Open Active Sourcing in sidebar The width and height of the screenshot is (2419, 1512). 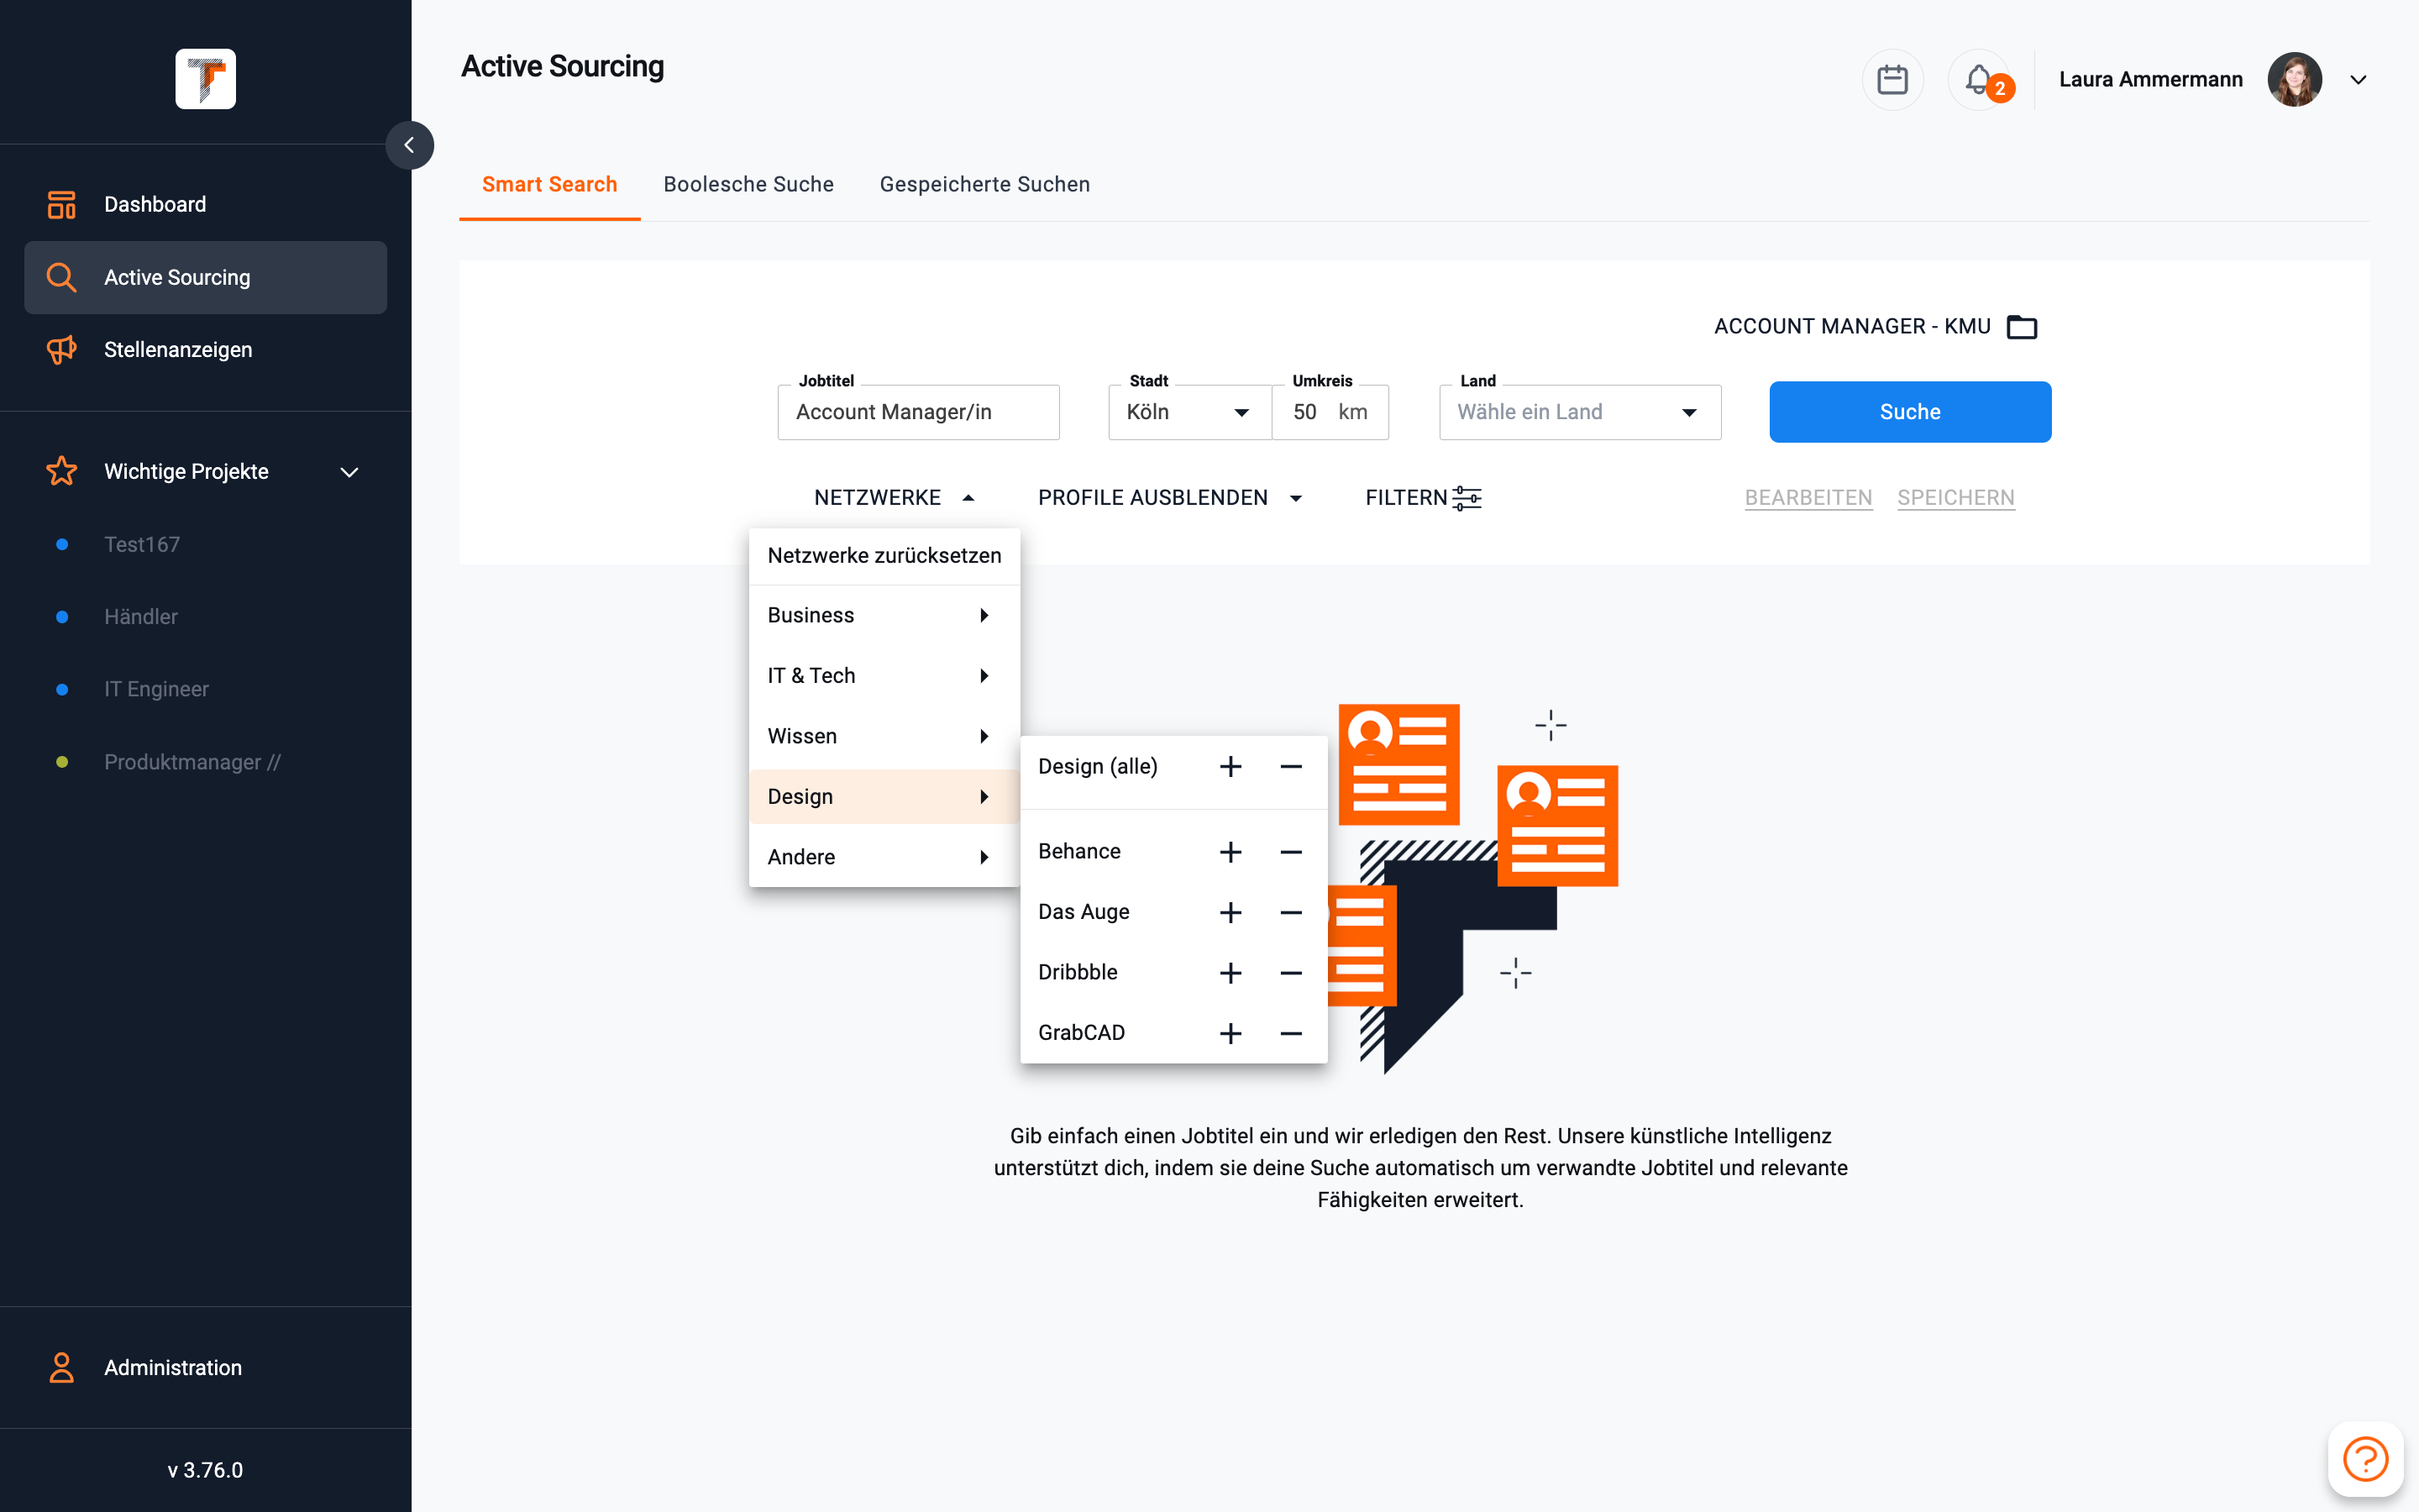[205, 277]
